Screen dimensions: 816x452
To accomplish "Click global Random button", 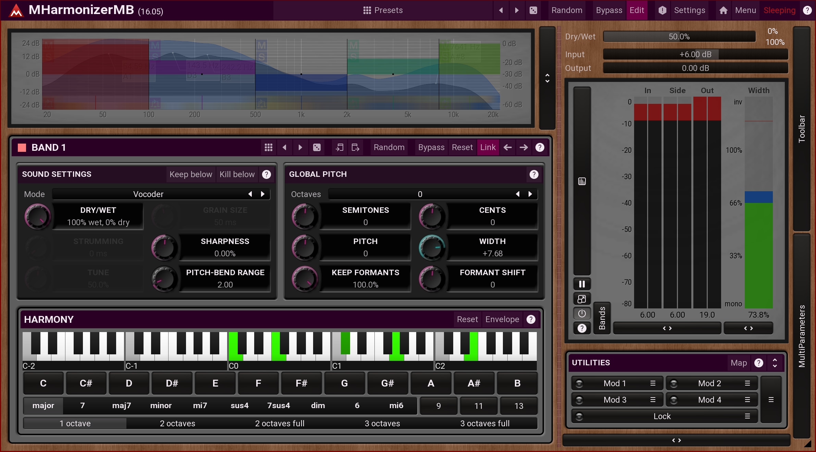I will pyautogui.click(x=567, y=10).
